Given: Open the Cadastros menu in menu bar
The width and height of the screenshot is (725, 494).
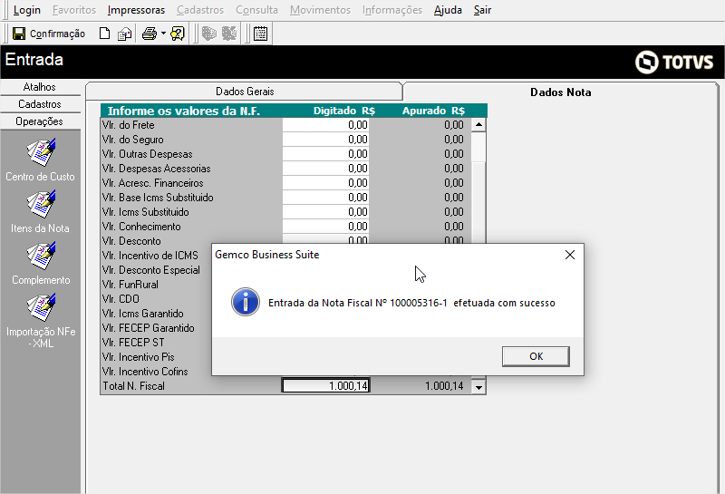Looking at the screenshot, I should click(x=200, y=10).
